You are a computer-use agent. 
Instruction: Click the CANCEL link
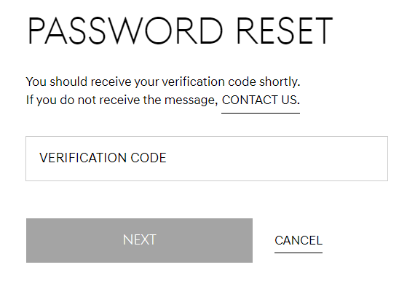point(299,241)
